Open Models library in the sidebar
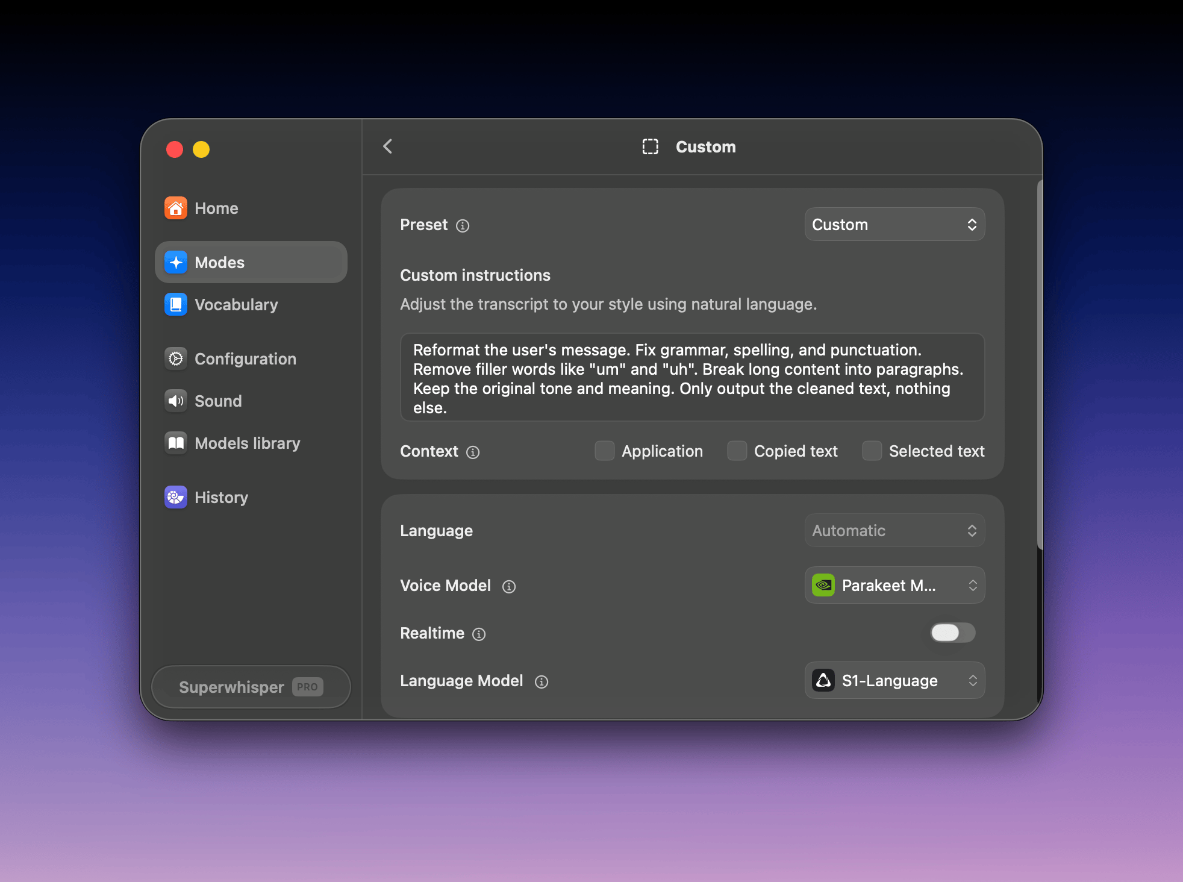Image resolution: width=1183 pixels, height=882 pixels. click(251, 443)
